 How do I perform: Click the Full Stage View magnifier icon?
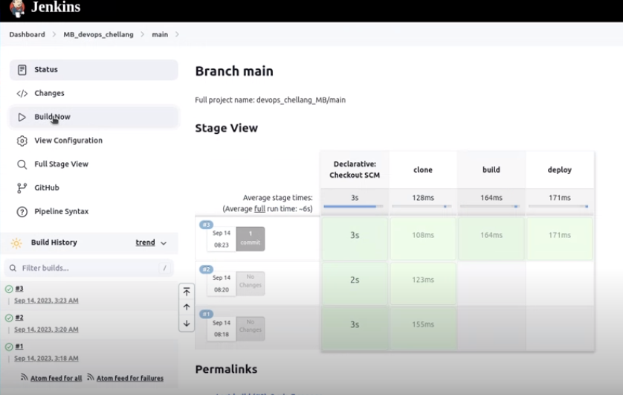(22, 164)
